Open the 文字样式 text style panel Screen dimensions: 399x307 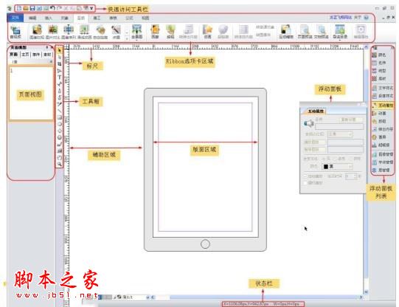[383, 88]
